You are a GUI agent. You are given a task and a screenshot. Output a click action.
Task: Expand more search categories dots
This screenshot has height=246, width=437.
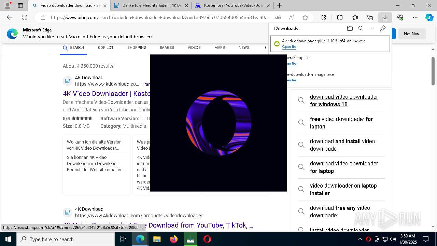(265, 47)
